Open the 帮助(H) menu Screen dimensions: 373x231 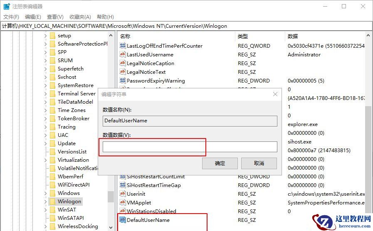point(105,17)
